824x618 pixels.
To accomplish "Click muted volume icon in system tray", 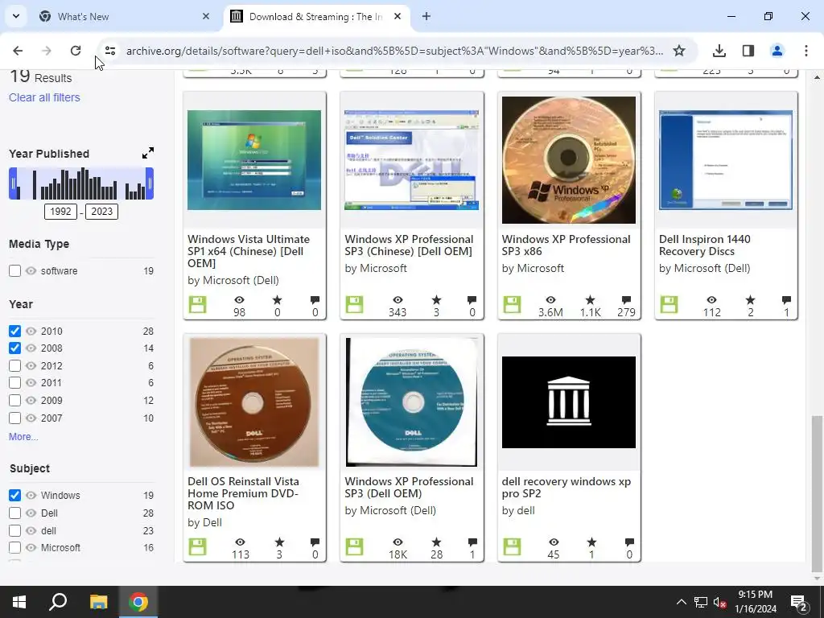I will [719, 602].
